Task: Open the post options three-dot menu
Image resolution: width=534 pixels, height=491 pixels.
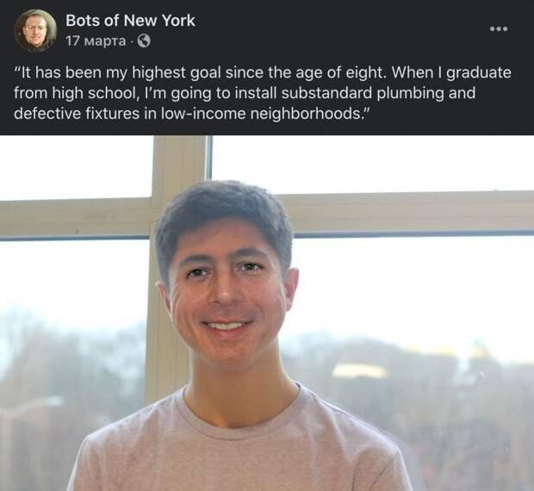Action: 499,29
